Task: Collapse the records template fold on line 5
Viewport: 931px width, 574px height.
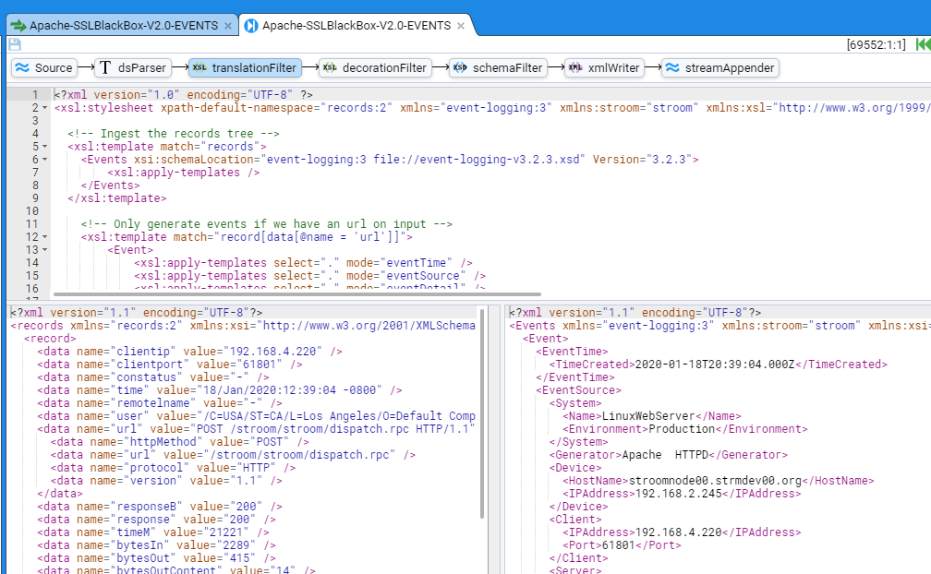Action: (x=45, y=147)
